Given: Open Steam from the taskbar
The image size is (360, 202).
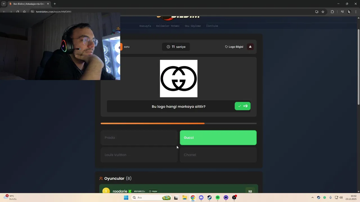Looking at the screenshot, I should 209,198.
